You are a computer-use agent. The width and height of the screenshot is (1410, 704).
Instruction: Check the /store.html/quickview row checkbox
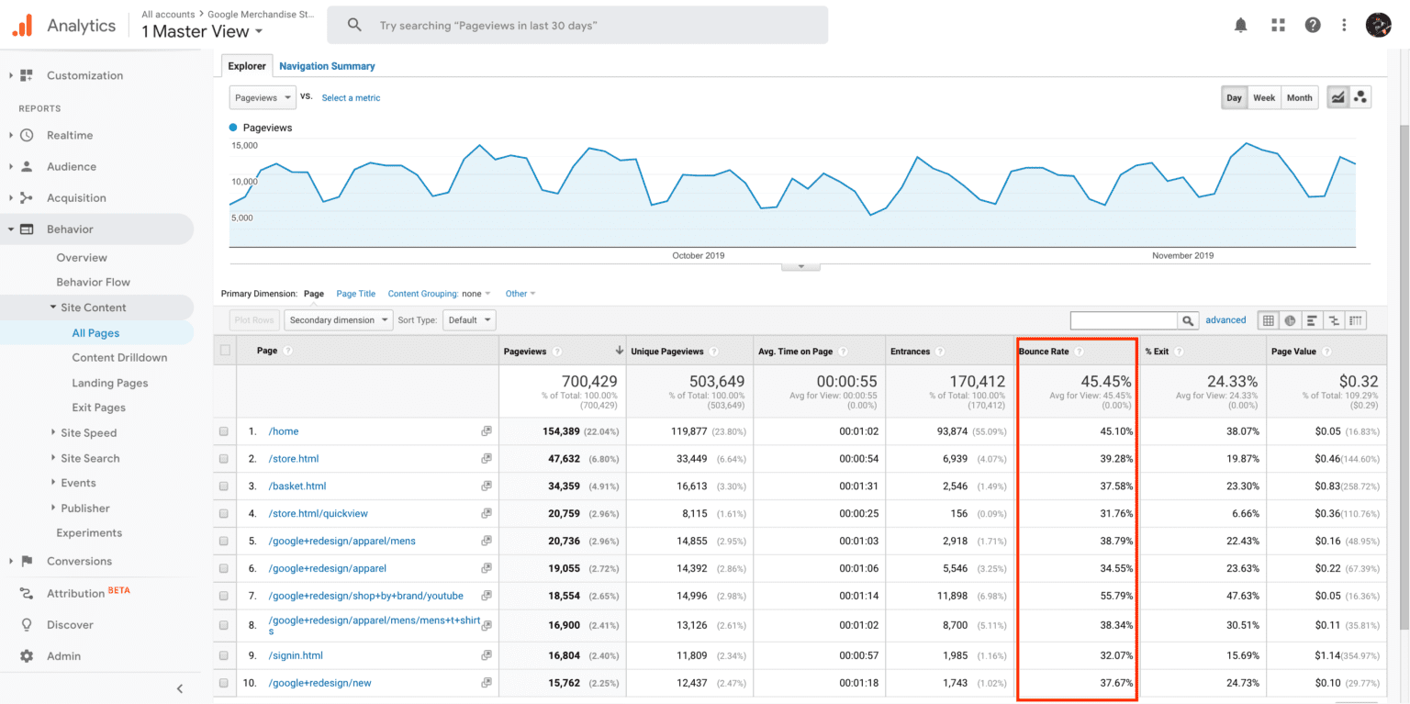click(x=224, y=514)
